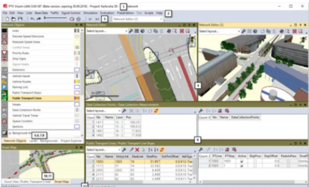Select the Reduced Speed Areas triangle icon
Screen dimensions: 309x187
(4, 42)
